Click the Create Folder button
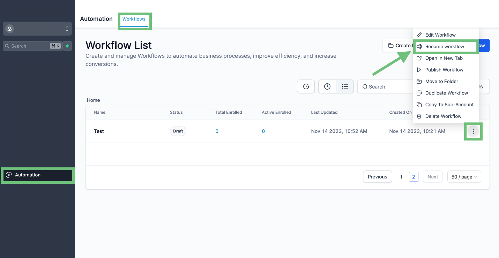Viewport: 499px width, 258px height. point(399,46)
